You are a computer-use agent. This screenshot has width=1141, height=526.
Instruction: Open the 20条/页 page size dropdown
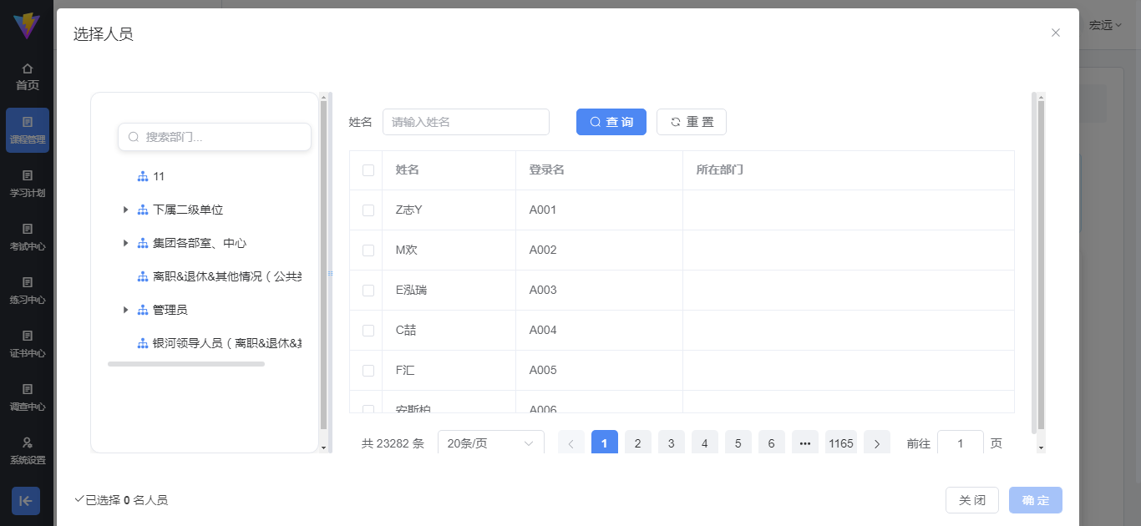click(490, 442)
